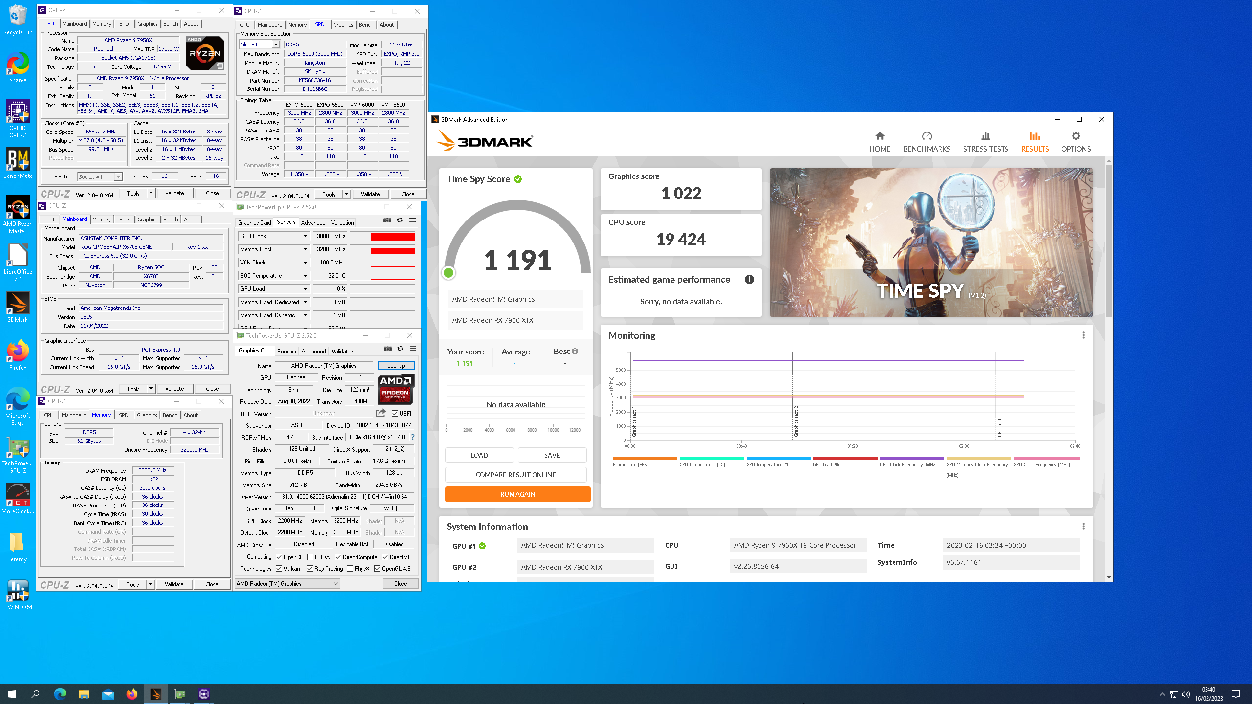The height and width of the screenshot is (704, 1252).
Task: Go to 3DMark HOME page
Action: [879, 142]
